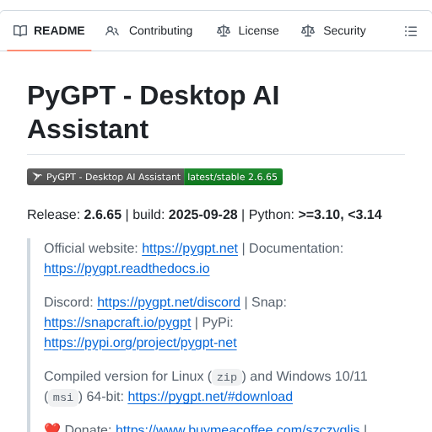Open the pygpt.net/discord link
The height and width of the screenshot is (432, 432).
169,302
